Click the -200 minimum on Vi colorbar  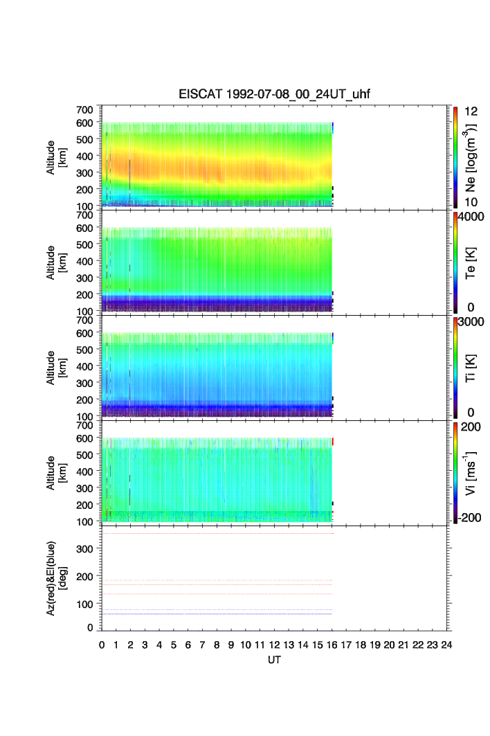click(x=469, y=518)
